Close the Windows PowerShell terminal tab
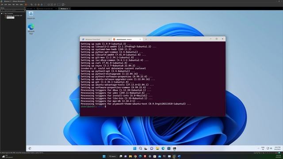283x159 pixels. pos(109,39)
